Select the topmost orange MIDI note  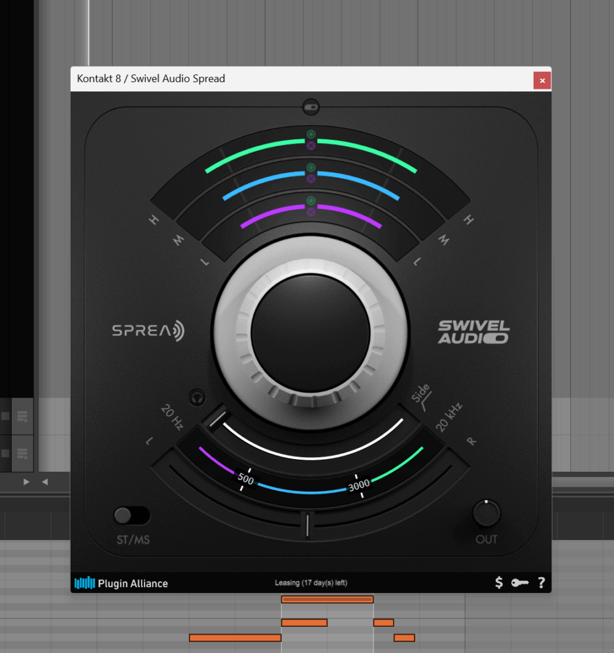328,599
